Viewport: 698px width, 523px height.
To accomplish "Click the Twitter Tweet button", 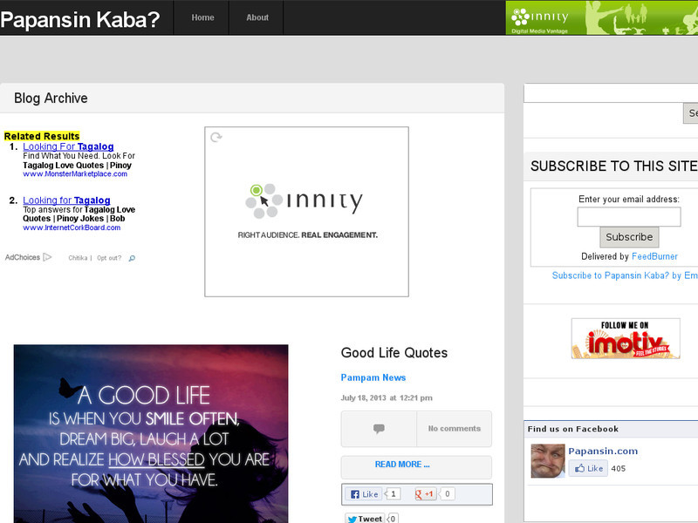I will coord(365,519).
